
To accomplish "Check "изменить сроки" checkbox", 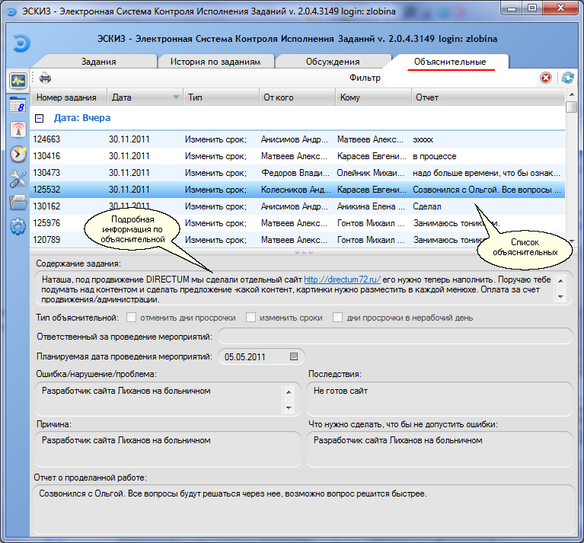I will pyautogui.click(x=251, y=318).
